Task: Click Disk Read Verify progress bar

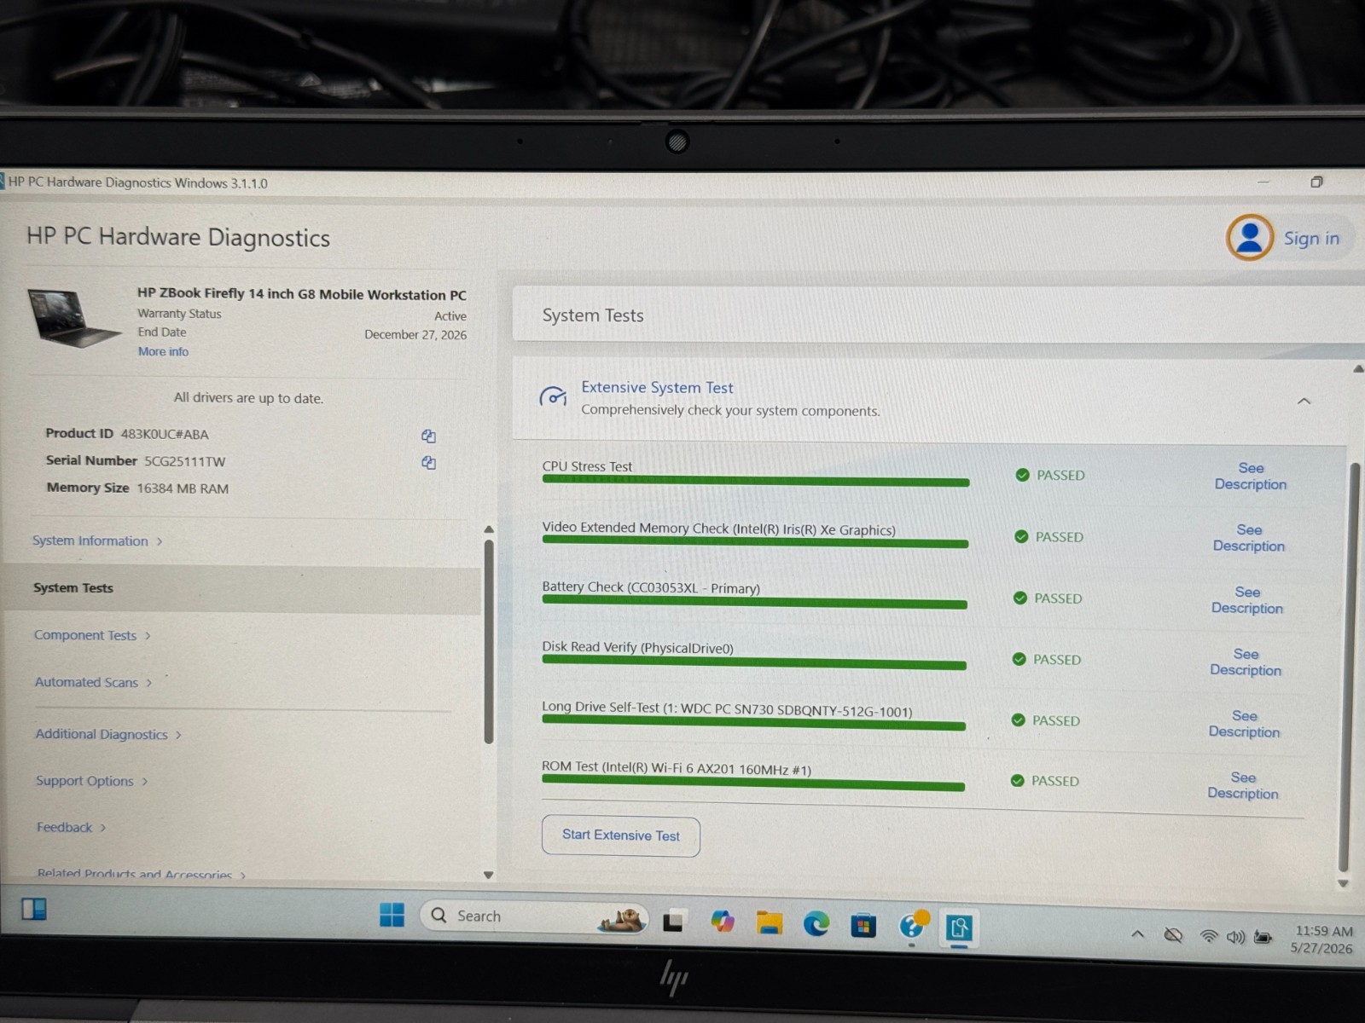Action: (x=754, y=664)
